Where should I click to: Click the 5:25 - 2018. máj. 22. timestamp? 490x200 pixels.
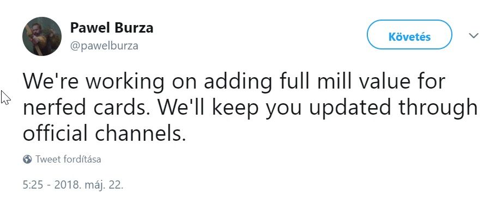pyautogui.click(x=73, y=185)
